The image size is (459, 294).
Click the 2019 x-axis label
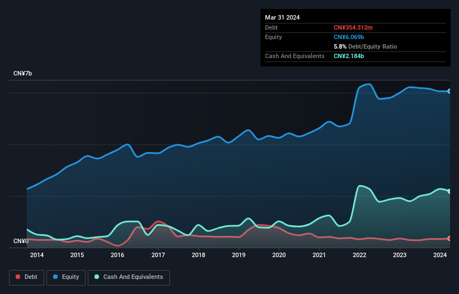[x=239, y=255]
